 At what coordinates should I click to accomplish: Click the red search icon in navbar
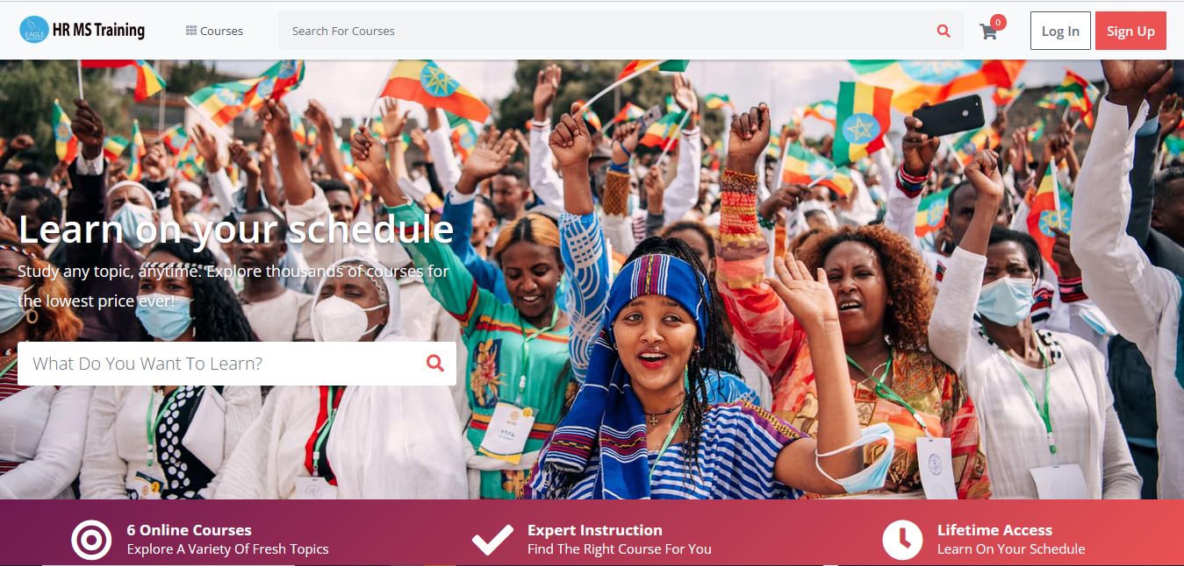point(944,31)
